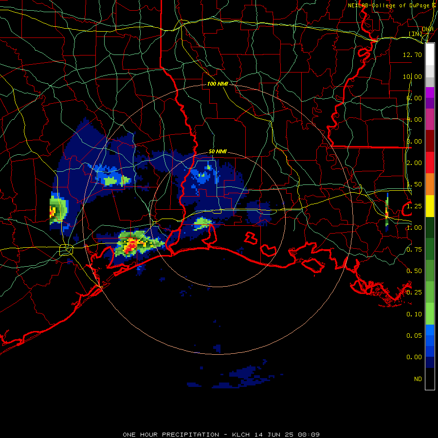438x438 pixels.
Task: Select the 1.50 legend value
Action: pos(414,184)
